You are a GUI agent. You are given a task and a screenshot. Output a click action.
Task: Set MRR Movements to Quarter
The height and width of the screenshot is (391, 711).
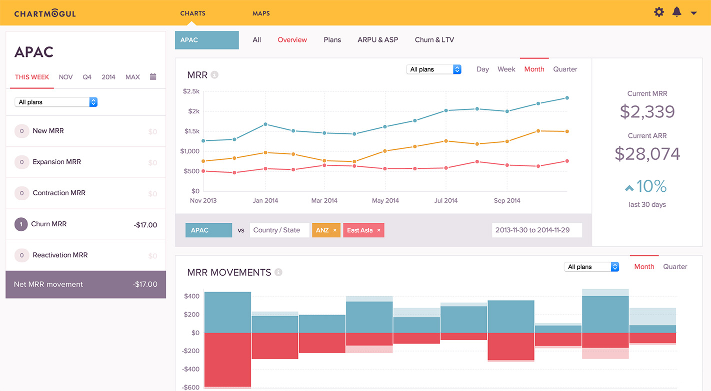(675, 267)
